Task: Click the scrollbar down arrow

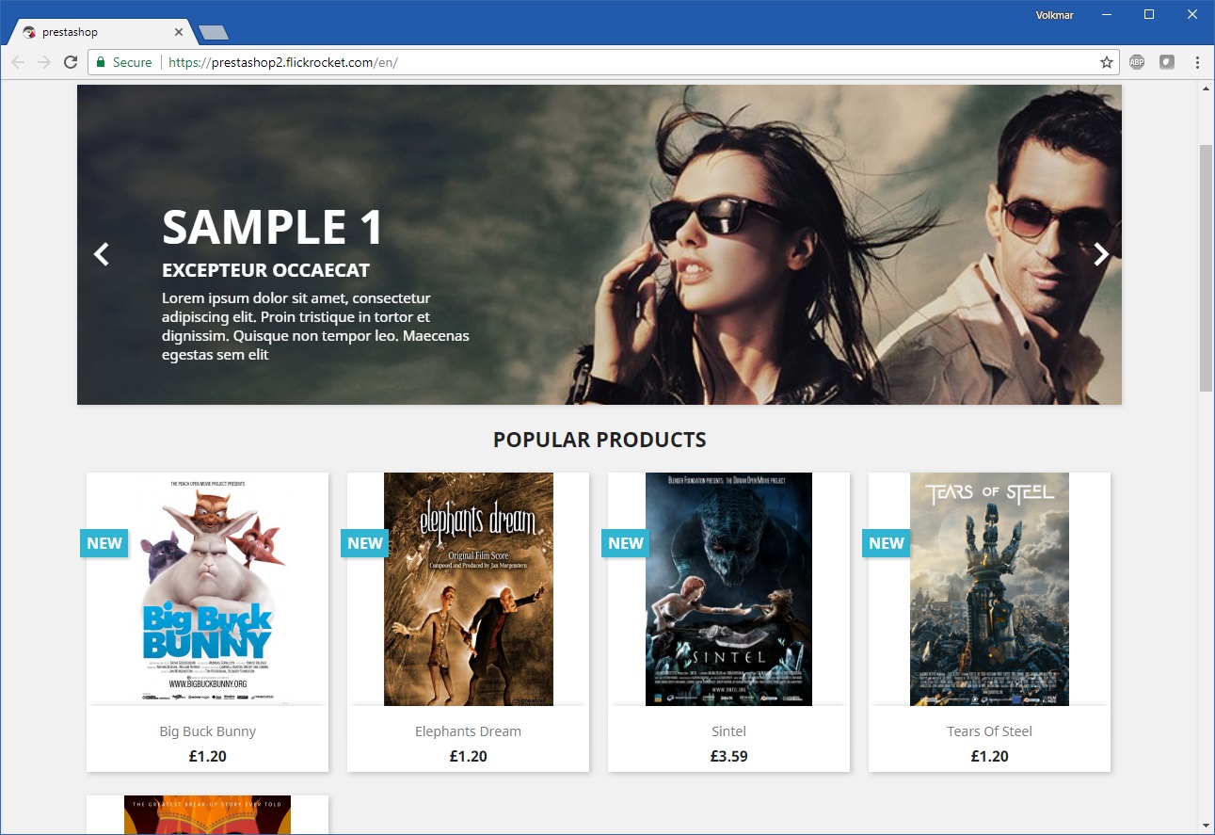Action: coord(1206,826)
